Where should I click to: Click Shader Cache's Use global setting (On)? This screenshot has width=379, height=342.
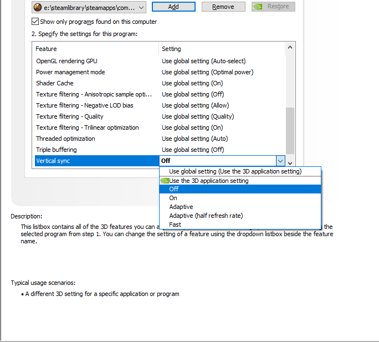(192, 84)
